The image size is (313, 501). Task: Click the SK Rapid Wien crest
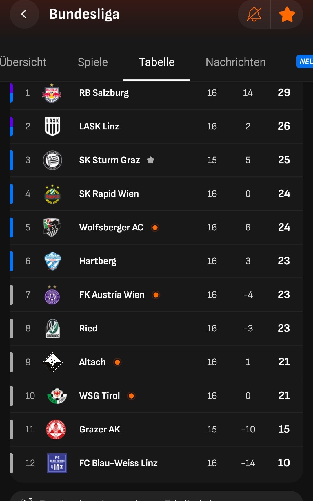click(x=52, y=194)
